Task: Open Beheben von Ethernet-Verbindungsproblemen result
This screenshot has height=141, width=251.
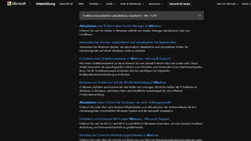Action: (x=119, y=135)
